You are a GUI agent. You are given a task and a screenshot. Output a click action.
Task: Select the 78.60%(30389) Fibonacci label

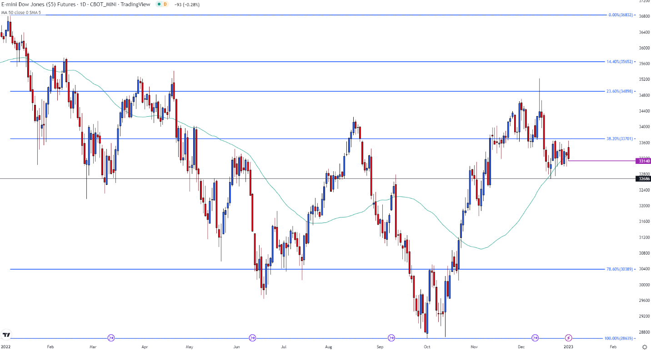pyautogui.click(x=619, y=269)
